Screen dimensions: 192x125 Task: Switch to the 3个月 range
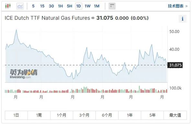point(84,115)
